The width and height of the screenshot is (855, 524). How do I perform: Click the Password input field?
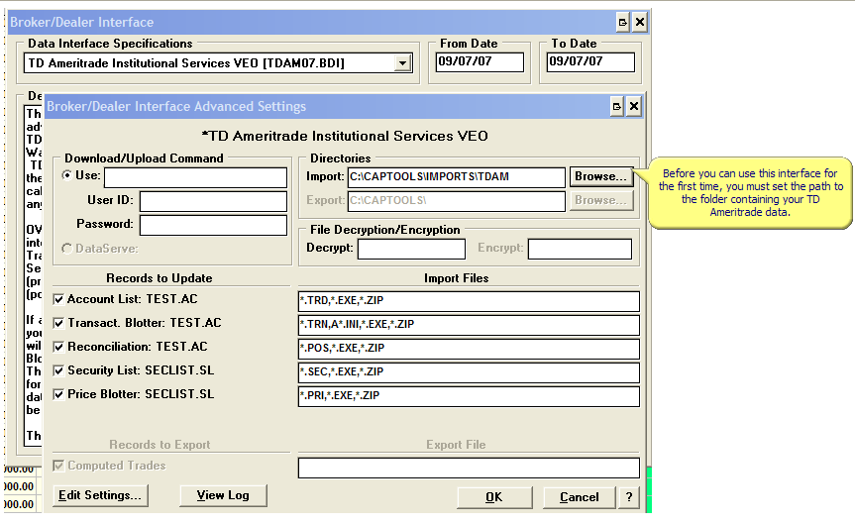click(x=213, y=225)
